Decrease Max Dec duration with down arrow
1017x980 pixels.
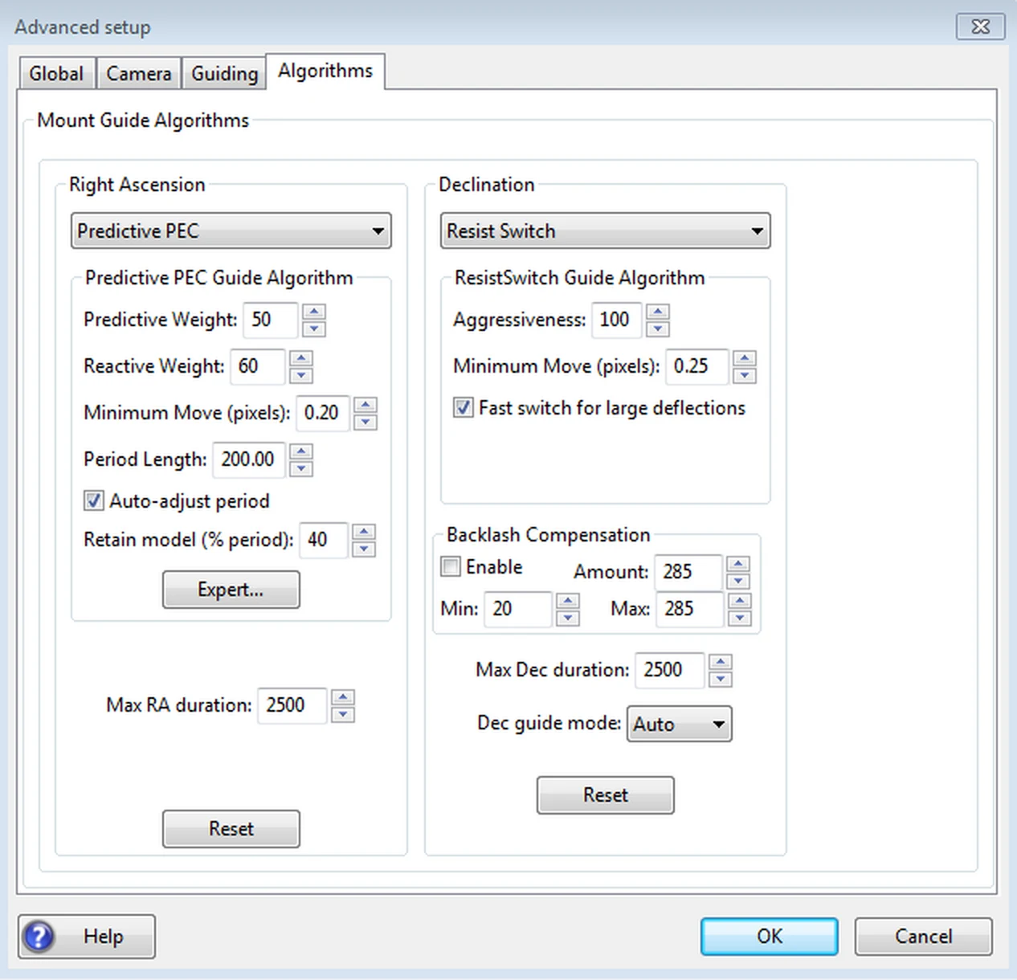coord(721,678)
